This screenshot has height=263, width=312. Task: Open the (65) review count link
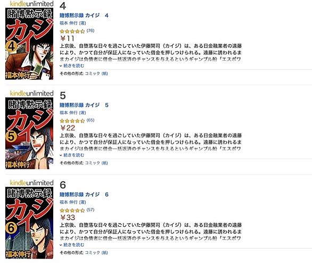pos(91,120)
